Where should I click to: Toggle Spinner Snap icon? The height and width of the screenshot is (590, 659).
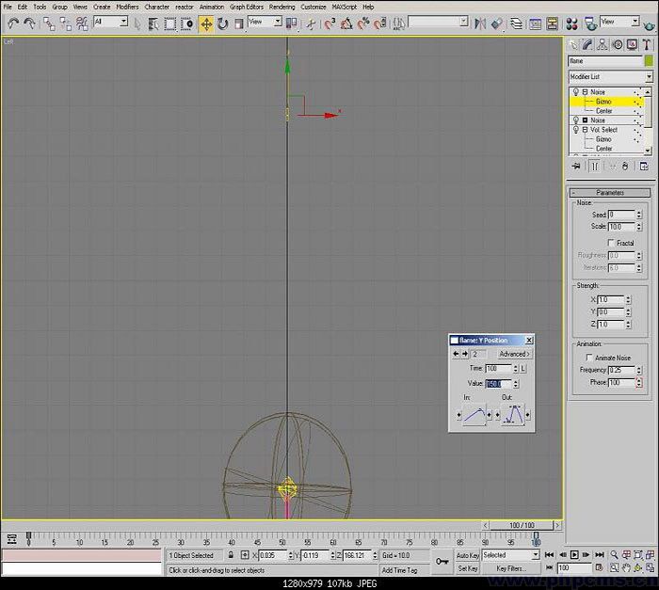(x=380, y=24)
